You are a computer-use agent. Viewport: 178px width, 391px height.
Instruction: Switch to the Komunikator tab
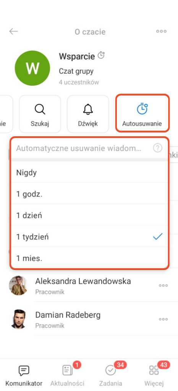[x=24, y=376]
